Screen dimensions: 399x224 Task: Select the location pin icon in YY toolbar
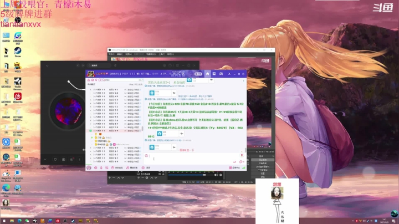click(96, 80)
